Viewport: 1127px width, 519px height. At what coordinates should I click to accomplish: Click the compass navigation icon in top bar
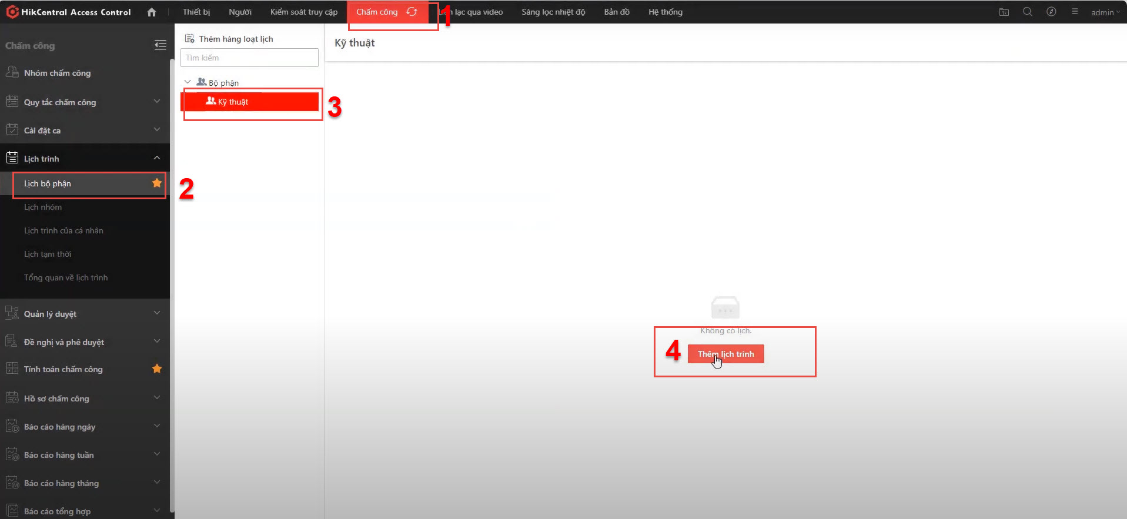[1051, 12]
